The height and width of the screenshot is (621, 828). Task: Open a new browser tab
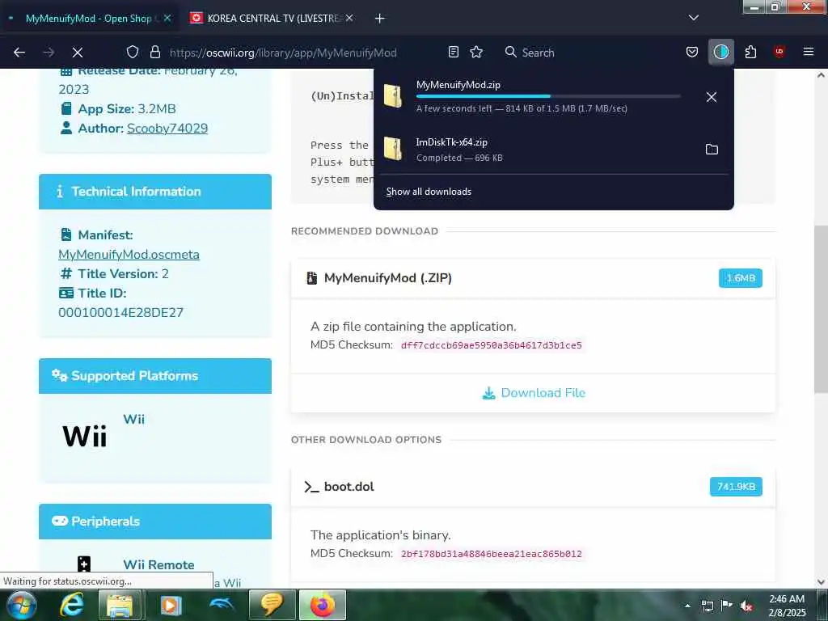click(x=380, y=19)
